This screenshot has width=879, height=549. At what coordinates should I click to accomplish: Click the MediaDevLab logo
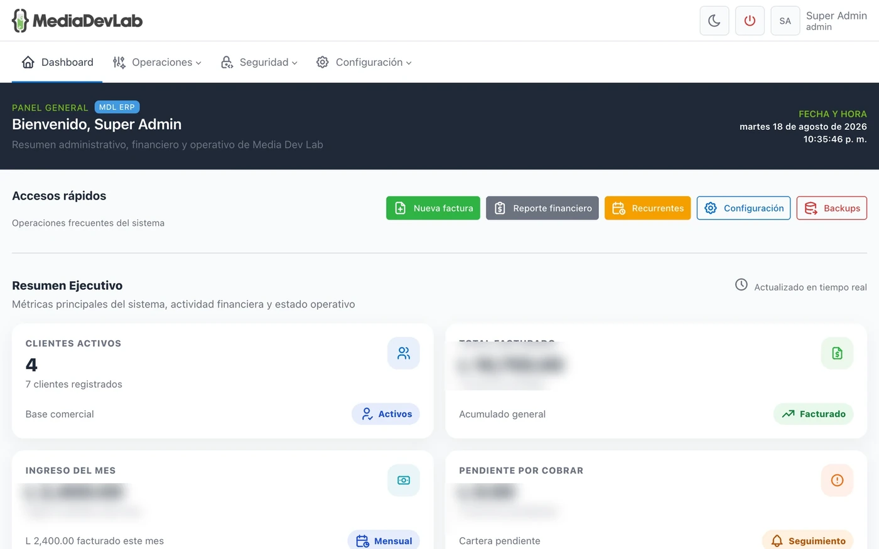[77, 21]
